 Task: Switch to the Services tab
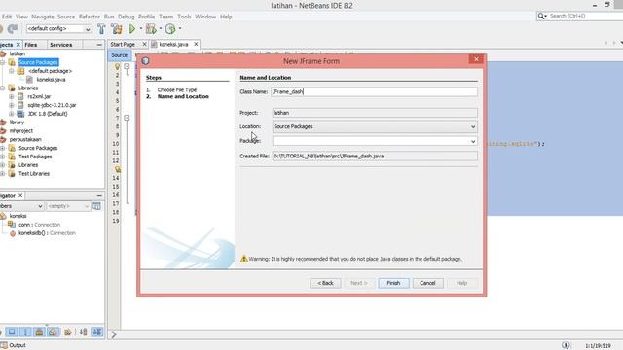pyautogui.click(x=60, y=45)
